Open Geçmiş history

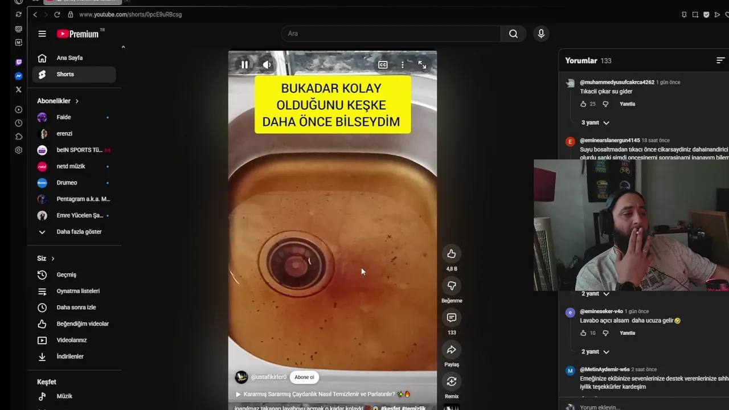point(74,275)
